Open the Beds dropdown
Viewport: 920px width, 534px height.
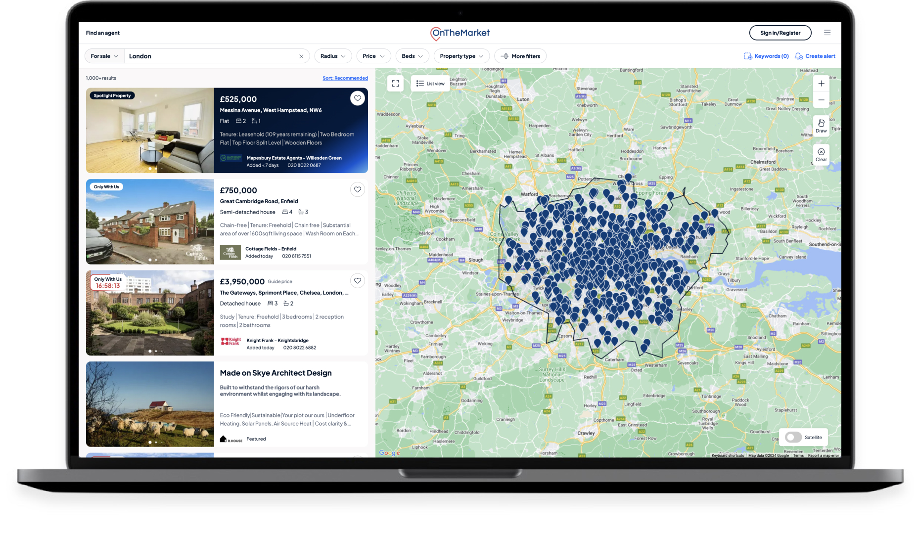(412, 56)
